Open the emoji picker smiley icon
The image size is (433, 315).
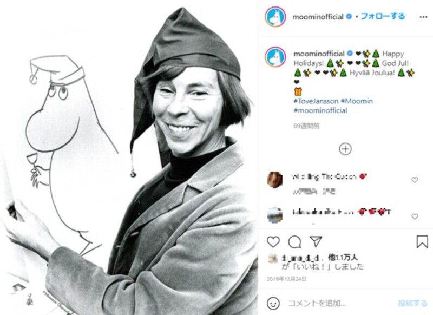(x=273, y=303)
